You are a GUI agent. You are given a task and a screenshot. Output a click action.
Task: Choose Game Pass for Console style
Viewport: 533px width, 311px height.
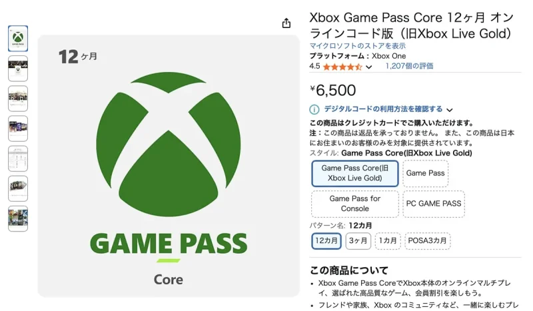coord(355,204)
